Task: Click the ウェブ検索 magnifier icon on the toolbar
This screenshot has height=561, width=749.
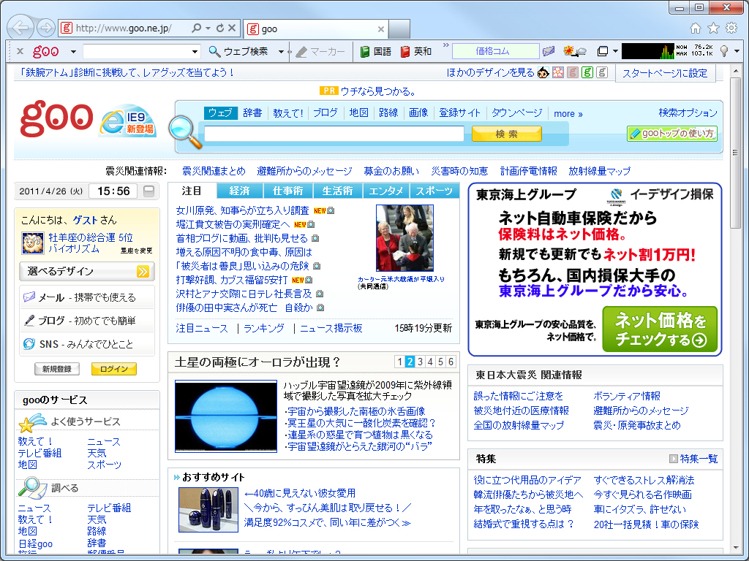Action: tap(213, 52)
